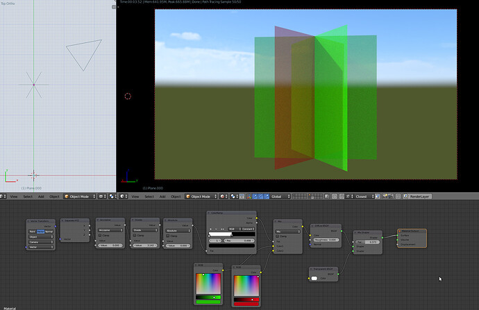Click the minus button to delete ColorRamp stop
This screenshot has width=479, height=310.
coord(216,229)
